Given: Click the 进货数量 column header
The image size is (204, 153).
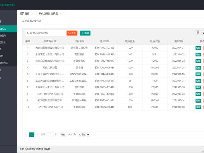Looking at the screenshot, I should (x=130, y=41).
